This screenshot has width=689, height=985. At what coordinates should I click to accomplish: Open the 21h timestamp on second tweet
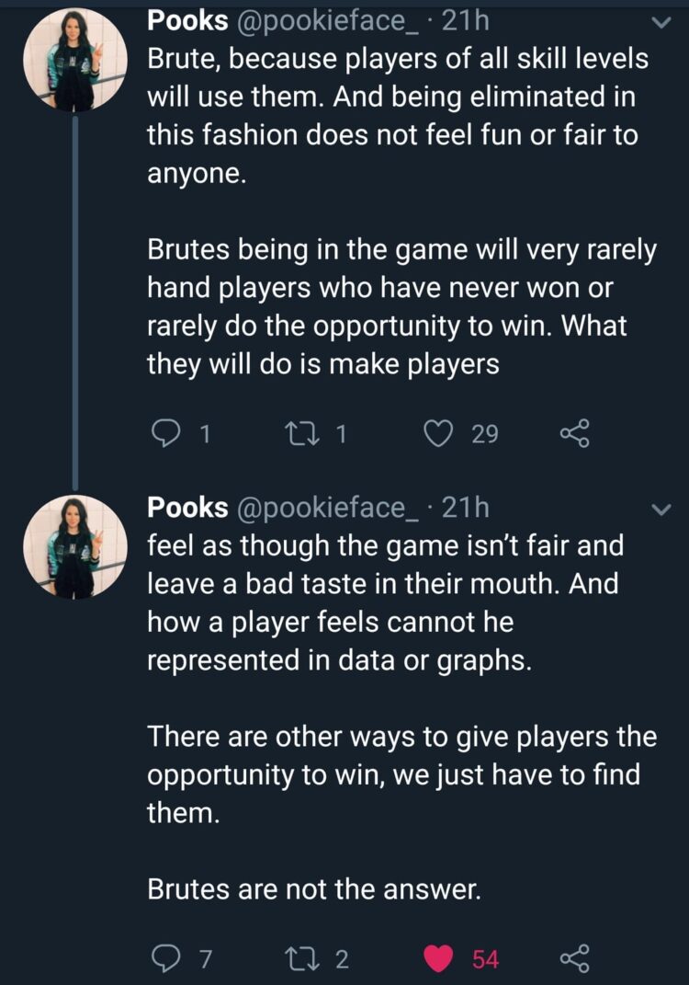pyautogui.click(x=466, y=507)
